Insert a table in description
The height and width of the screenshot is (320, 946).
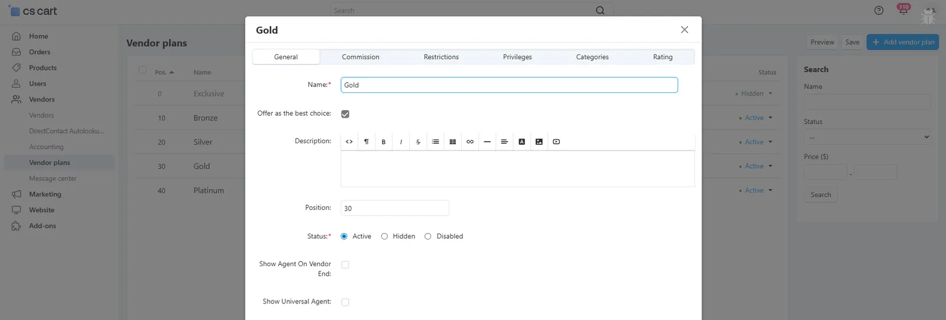pyautogui.click(x=453, y=142)
